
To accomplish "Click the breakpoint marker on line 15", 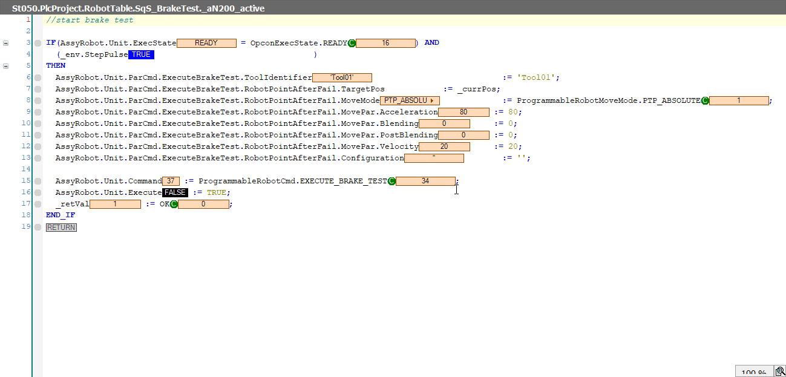I will click(38, 182).
